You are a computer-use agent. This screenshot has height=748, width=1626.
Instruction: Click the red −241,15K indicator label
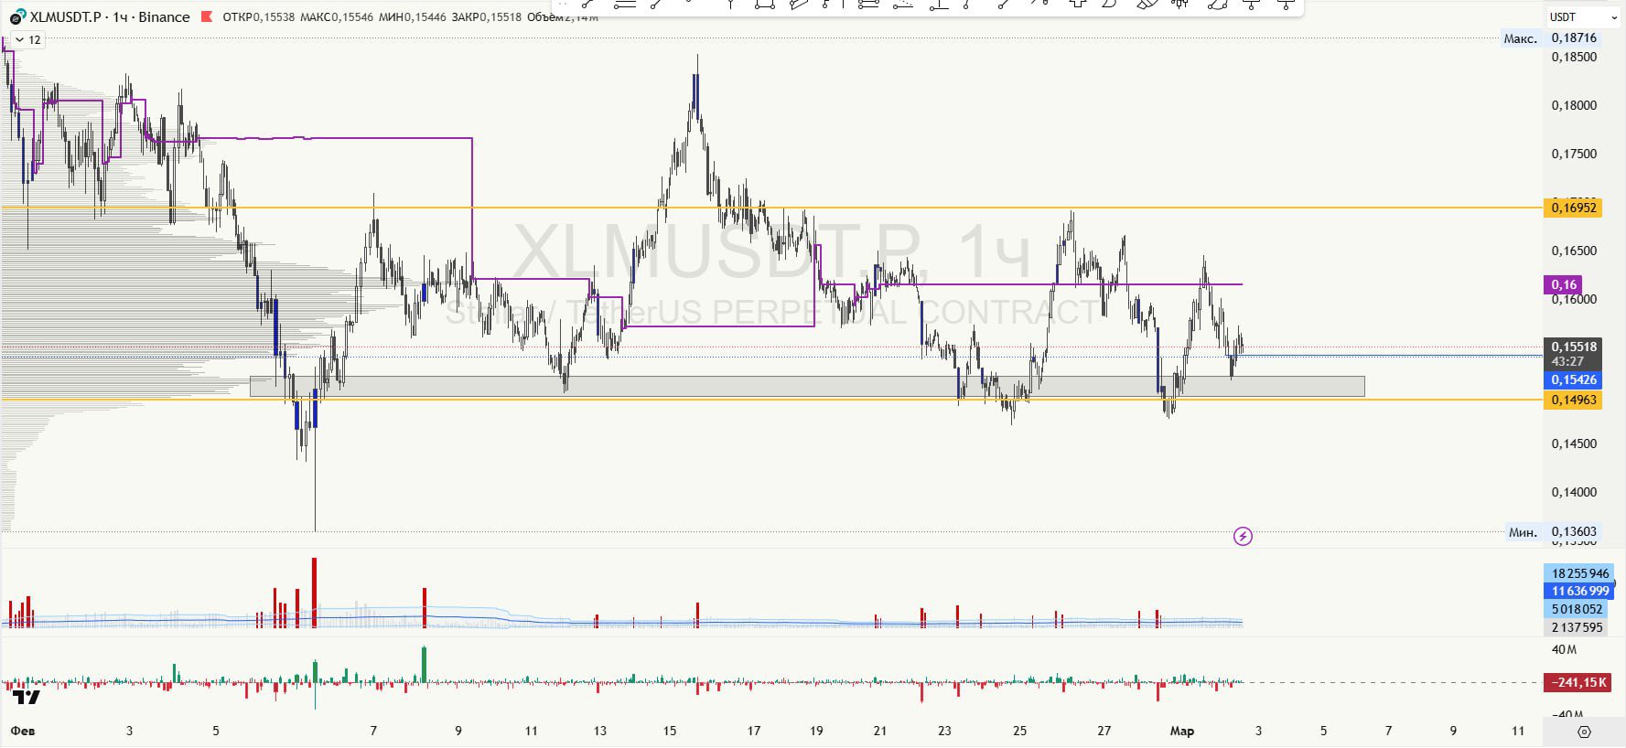click(x=1577, y=682)
